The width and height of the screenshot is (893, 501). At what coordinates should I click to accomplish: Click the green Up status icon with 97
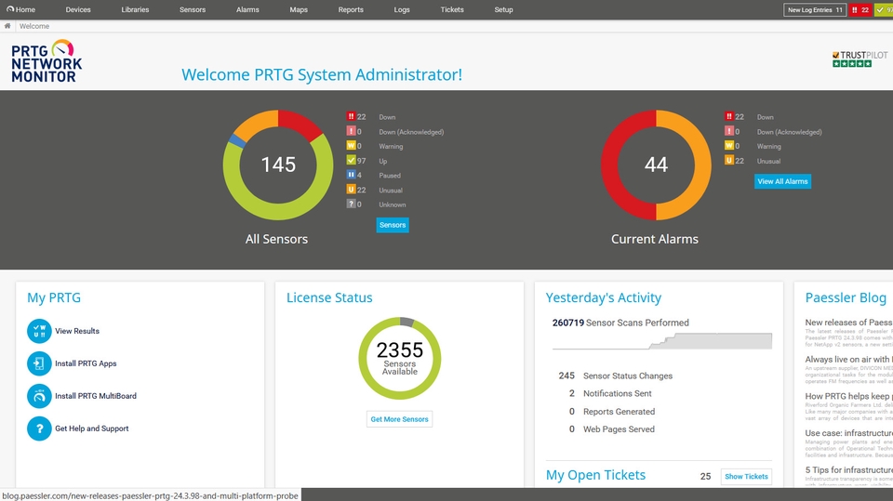(352, 161)
